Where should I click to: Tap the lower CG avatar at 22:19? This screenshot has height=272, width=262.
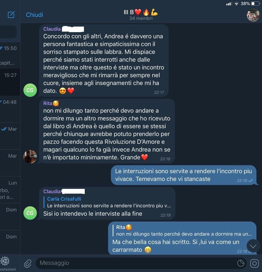(x=30, y=213)
